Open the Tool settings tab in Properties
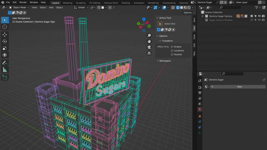The height and width of the screenshot is (150, 267). pyautogui.click(x=200, y=81)
